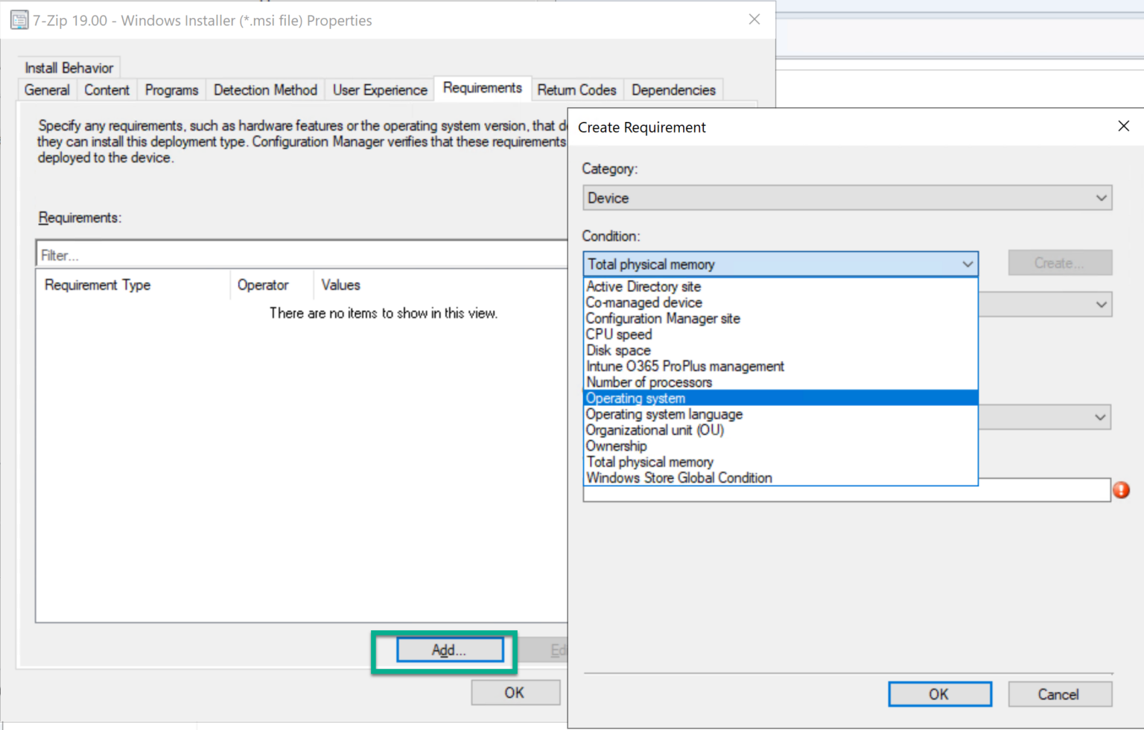1144x730 pixels.
Task: Click OK in the Create Requirement dialog
Action: (939, 693)
